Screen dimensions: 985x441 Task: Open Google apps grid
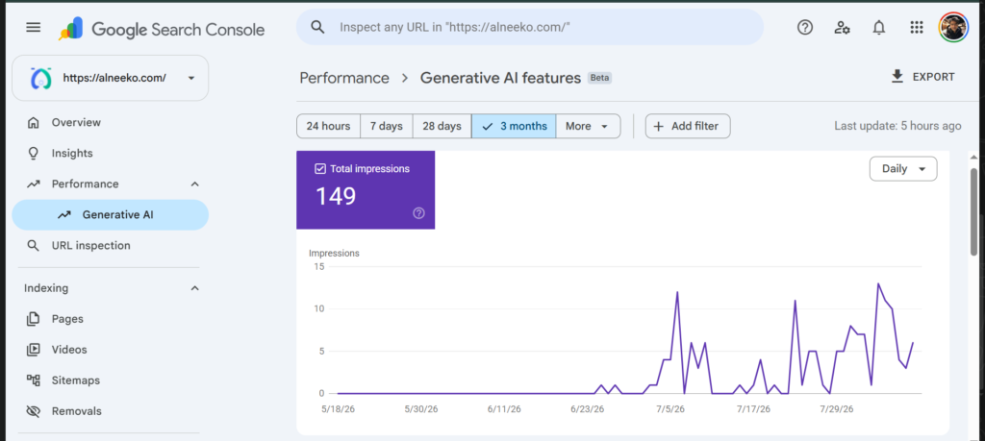point(916,27)
